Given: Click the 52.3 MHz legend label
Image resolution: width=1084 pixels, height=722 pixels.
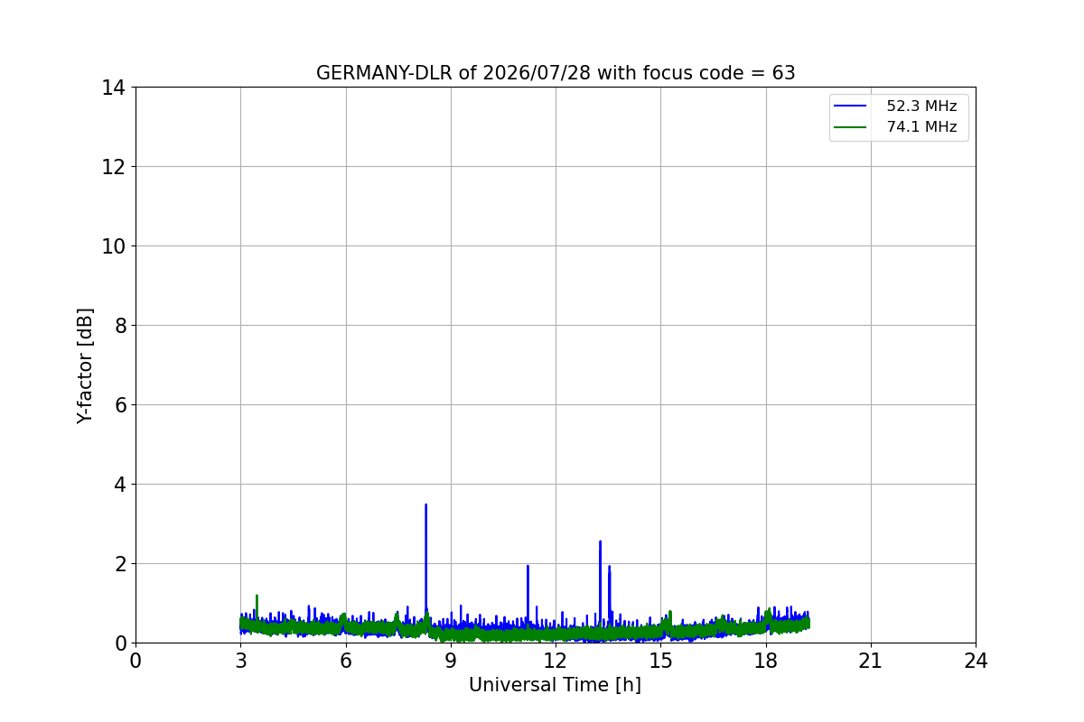Looking at the screenshot, I should 921,106.
